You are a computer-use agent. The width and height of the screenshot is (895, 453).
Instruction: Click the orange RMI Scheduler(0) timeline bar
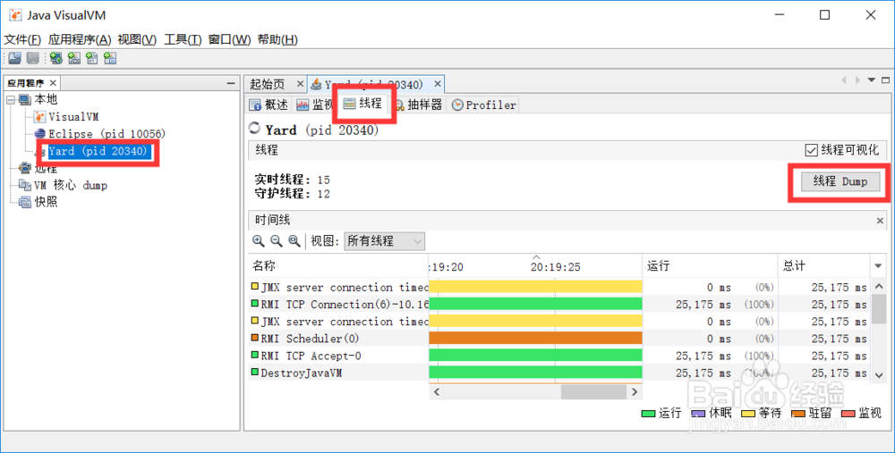[x=535, y=339]
